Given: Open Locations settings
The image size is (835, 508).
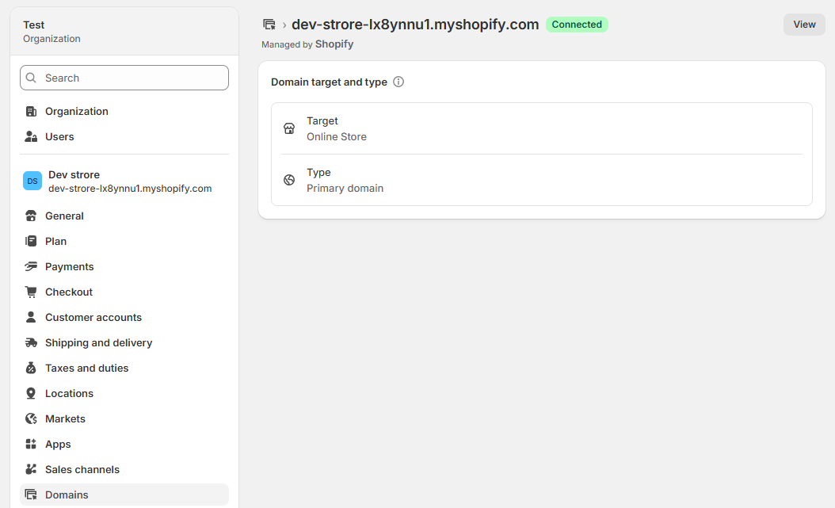Looking at the screenshot, I should click(124, 394).
